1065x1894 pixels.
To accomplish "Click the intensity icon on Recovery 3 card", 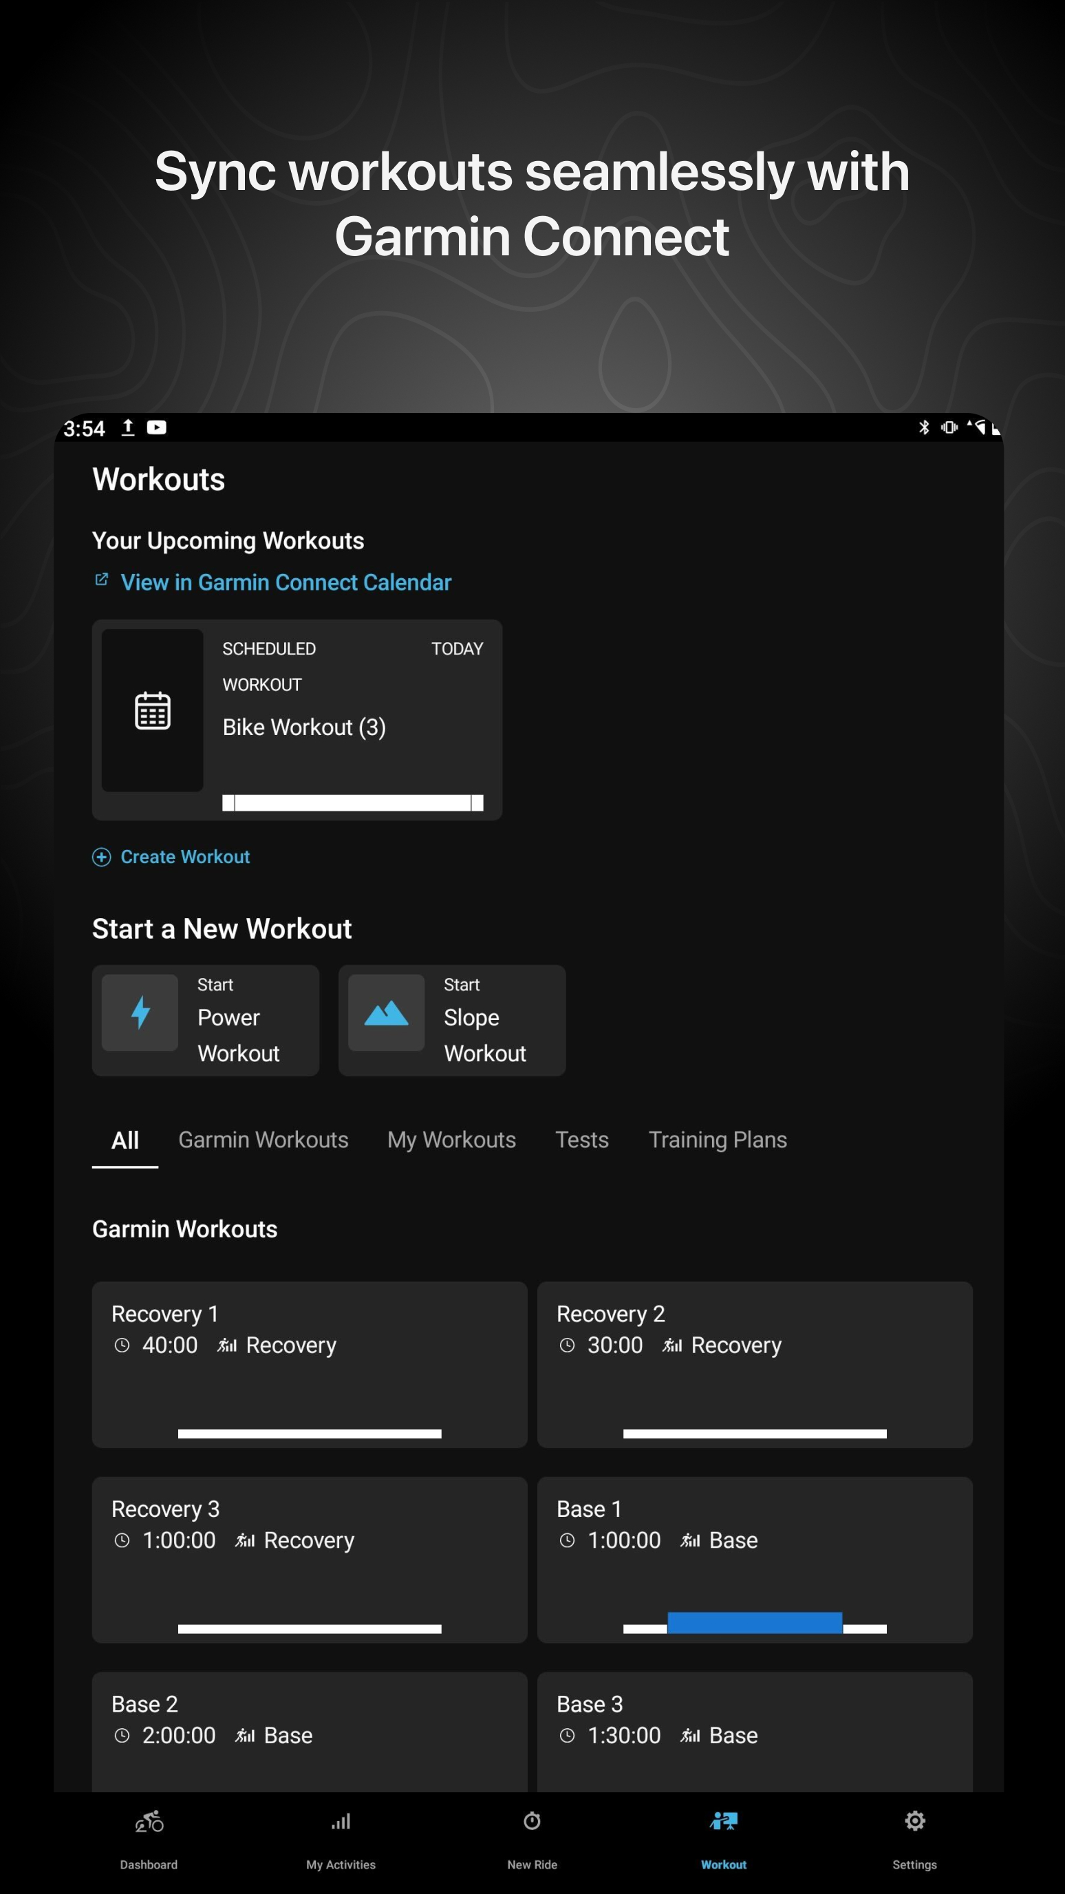I will pyautogui.click(x=245, y=1540).
